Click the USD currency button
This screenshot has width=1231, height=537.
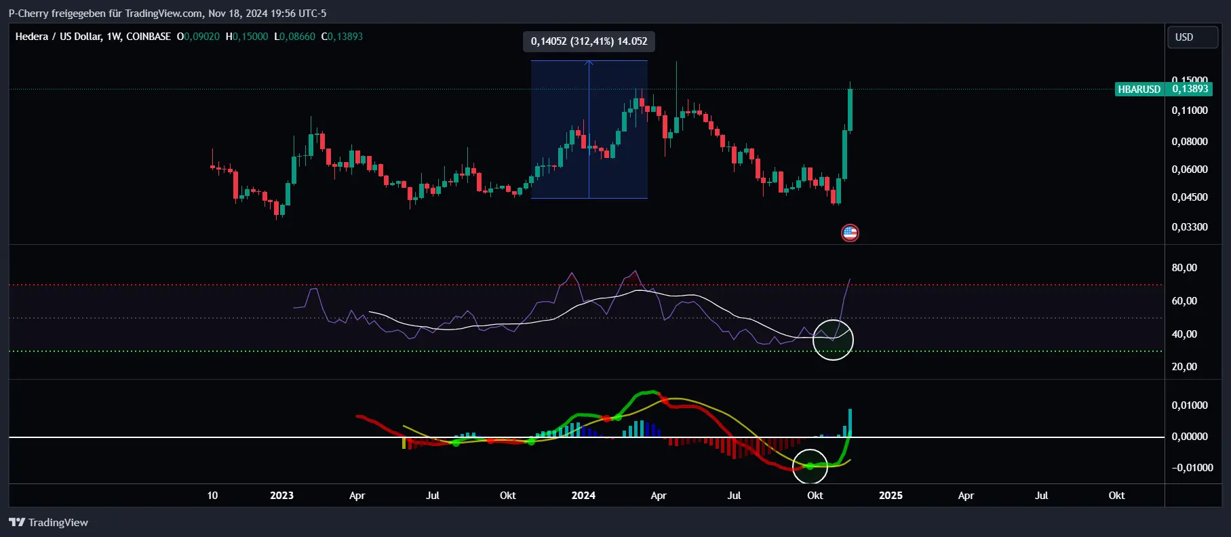tap(1192, 37)
